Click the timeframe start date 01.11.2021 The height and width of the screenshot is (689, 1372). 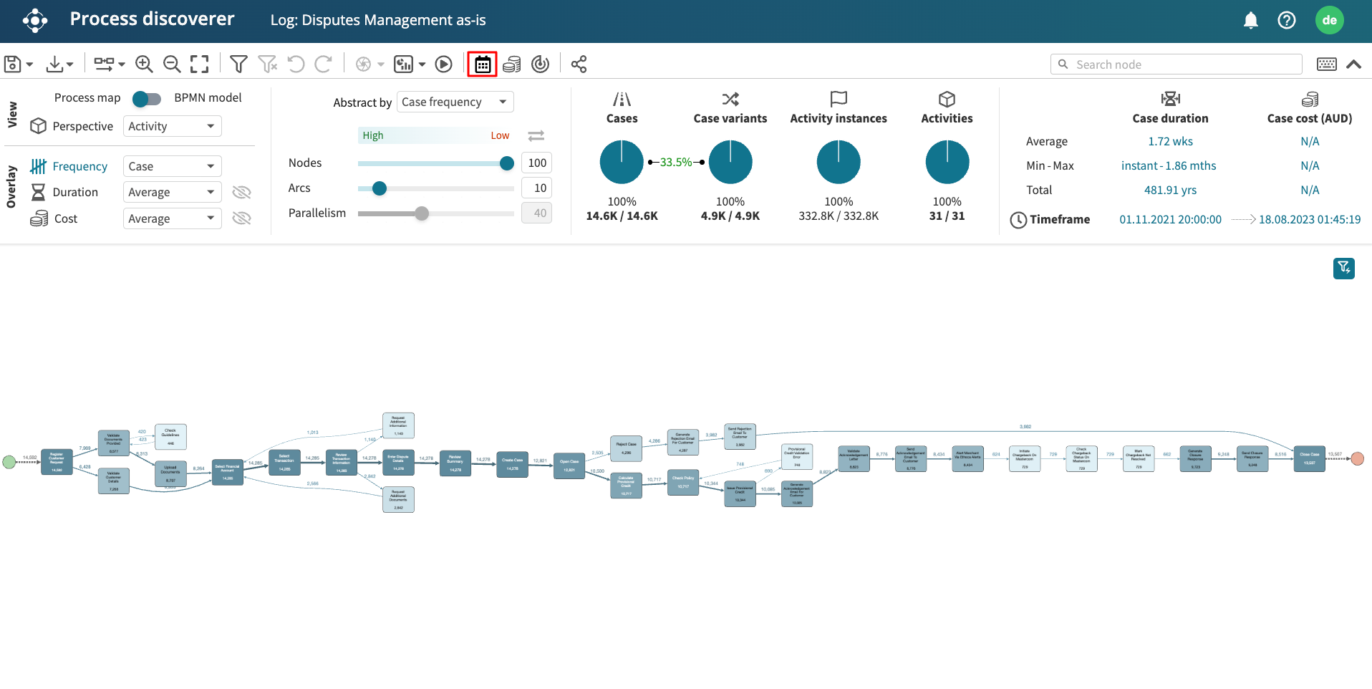click(1170, 220)
